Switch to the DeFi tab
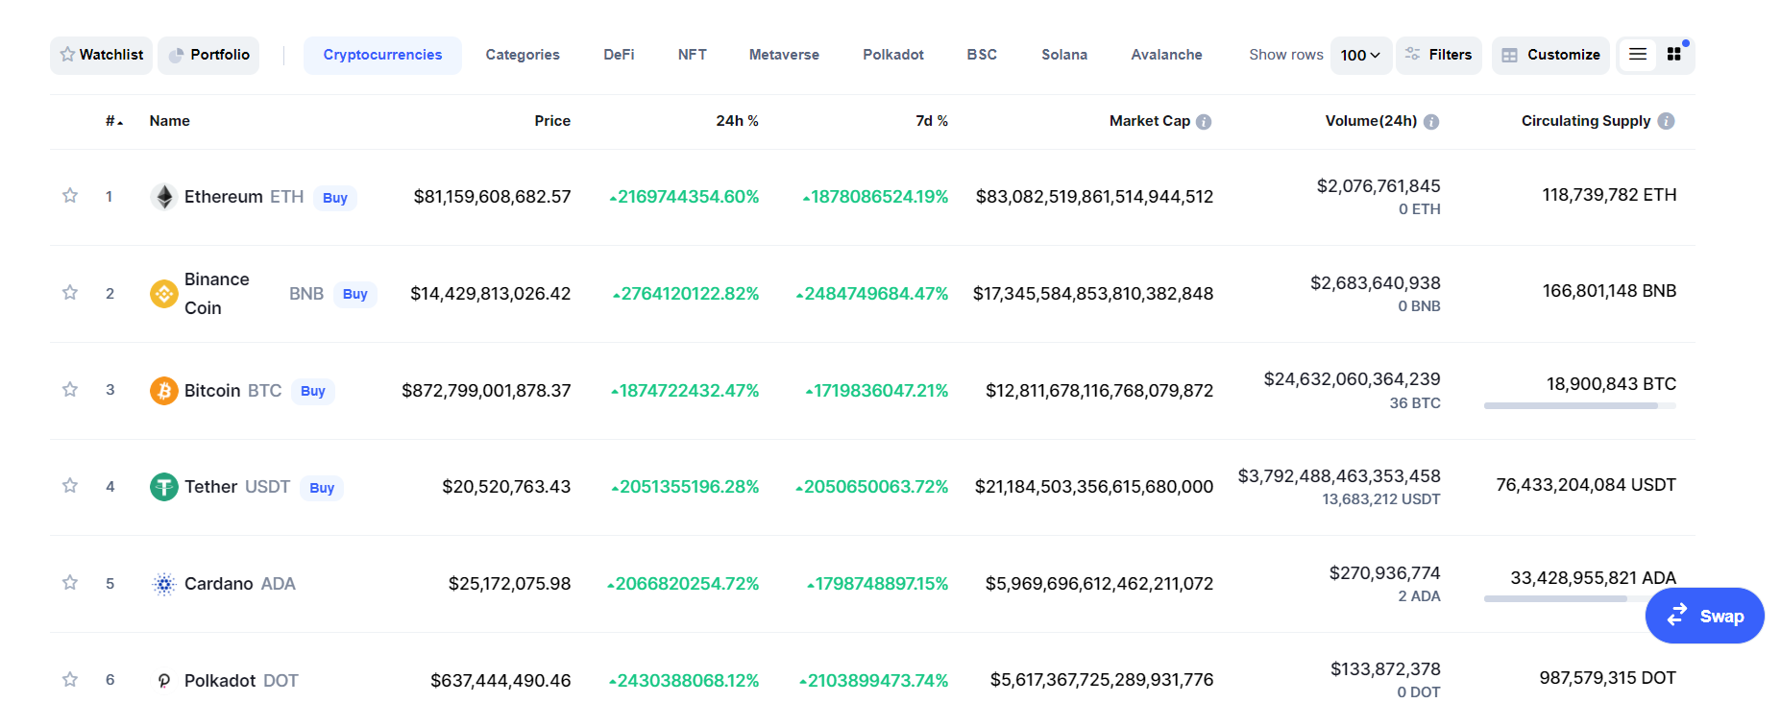This screenshot has width=1781, height=703. [x=619, y=55]
